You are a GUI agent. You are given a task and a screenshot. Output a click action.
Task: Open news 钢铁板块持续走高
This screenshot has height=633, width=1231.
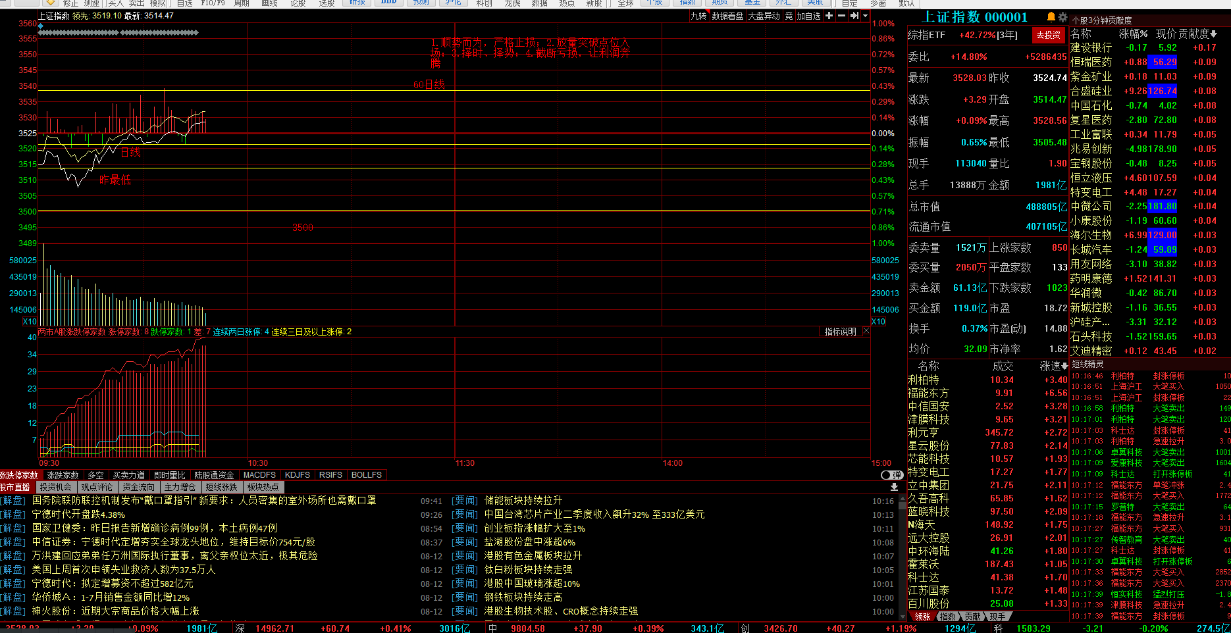coord(523,597)
